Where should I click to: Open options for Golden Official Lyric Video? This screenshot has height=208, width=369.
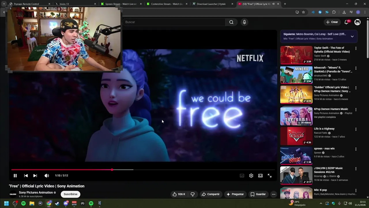pos(356,88)
